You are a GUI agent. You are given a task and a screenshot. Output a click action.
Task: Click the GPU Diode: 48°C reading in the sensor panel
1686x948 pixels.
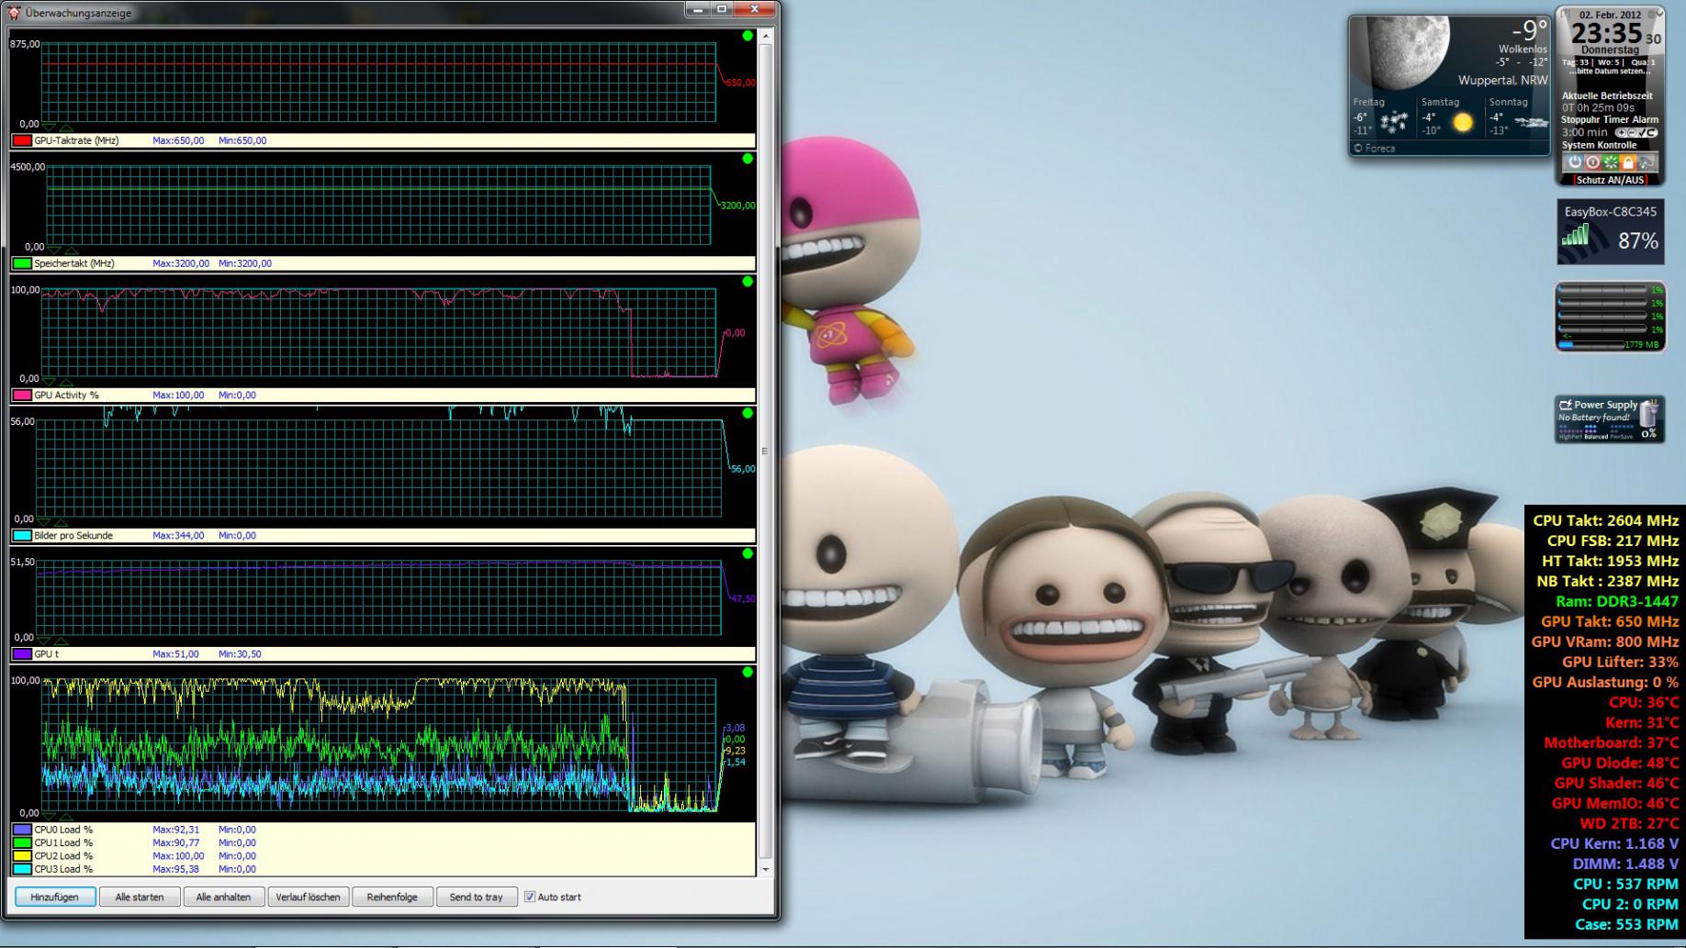(1620, 763)
